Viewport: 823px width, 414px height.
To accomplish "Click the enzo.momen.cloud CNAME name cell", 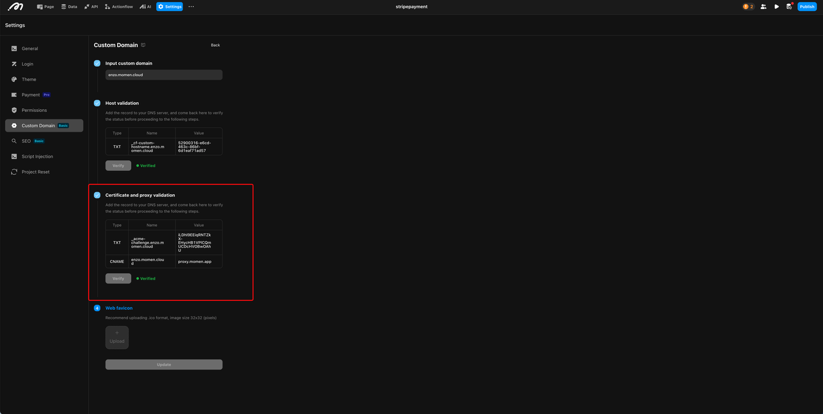I will tap(152, 262).
